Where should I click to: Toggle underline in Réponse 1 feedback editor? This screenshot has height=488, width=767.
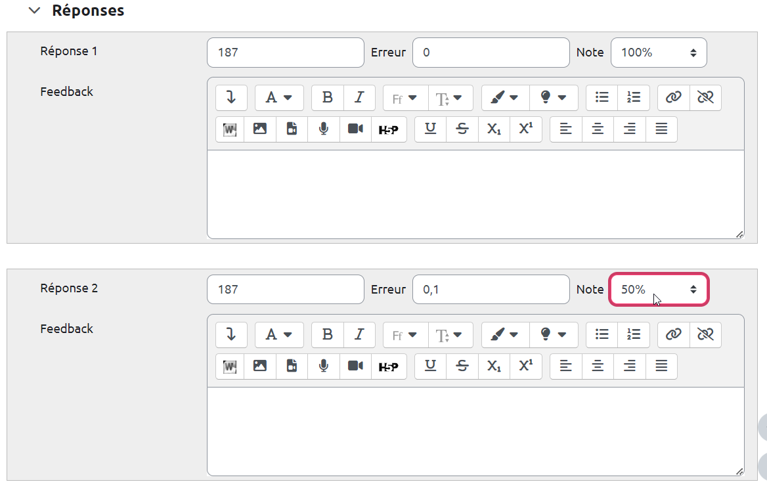(431, 129)
